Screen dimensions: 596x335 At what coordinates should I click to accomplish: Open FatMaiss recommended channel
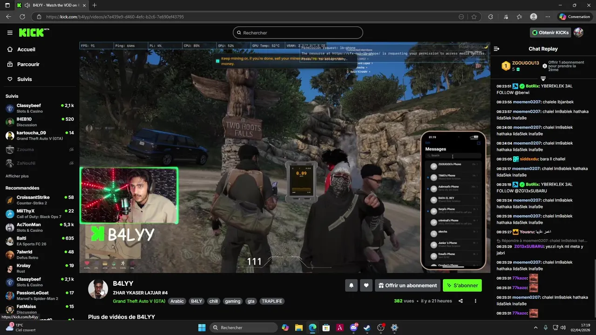40,309
